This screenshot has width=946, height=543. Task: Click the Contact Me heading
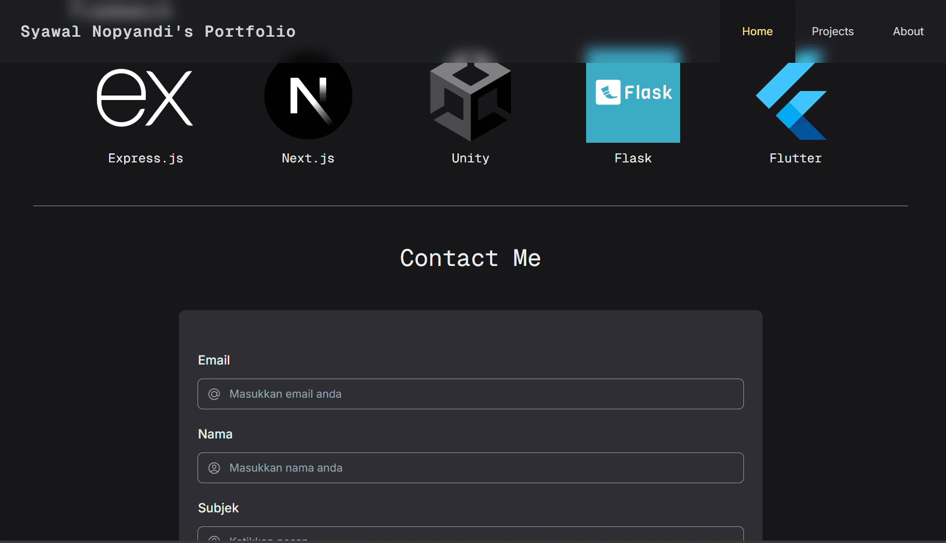click(470, 257)
